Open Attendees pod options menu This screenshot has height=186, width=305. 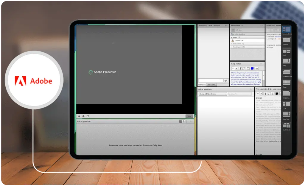pyautogui.click(x=262, y=26)
